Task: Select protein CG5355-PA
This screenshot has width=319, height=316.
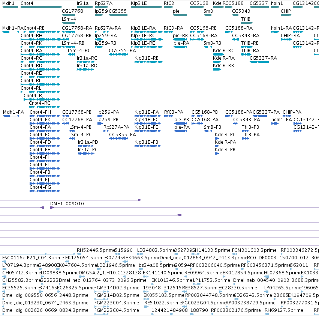Action: tap(123, 135)
